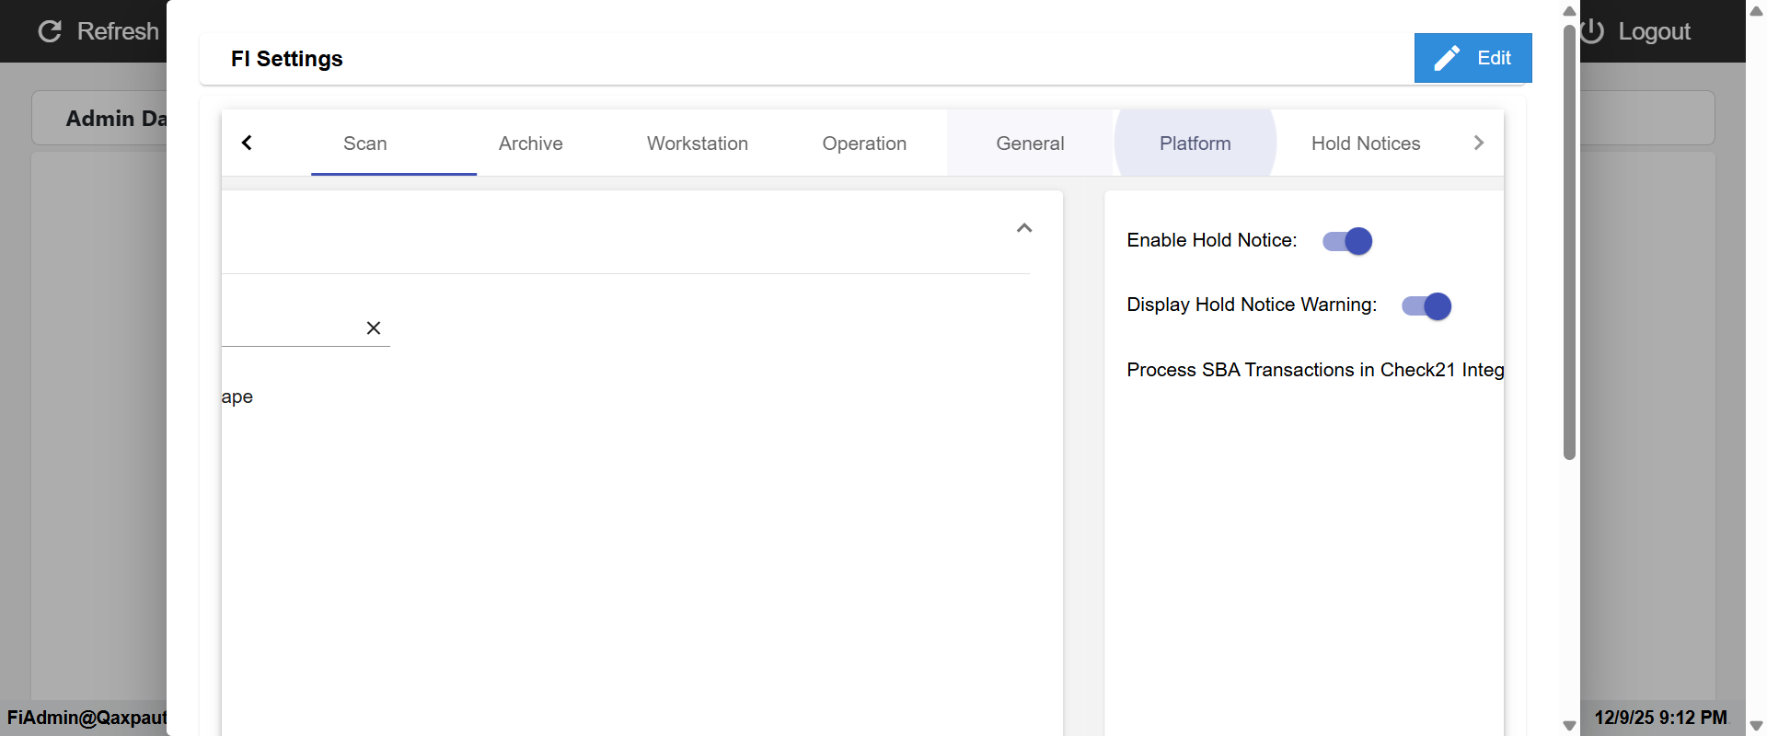
Task: Click the dialog's vertical scrollbar thumb
Action: point(1569,239)
